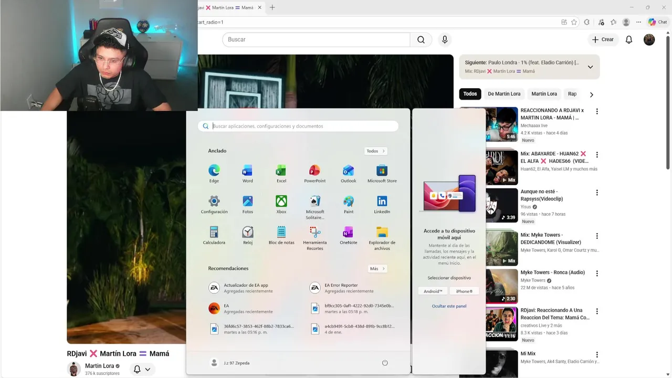
Task: Click Martín Lora channel name
Action: [99, 366]
